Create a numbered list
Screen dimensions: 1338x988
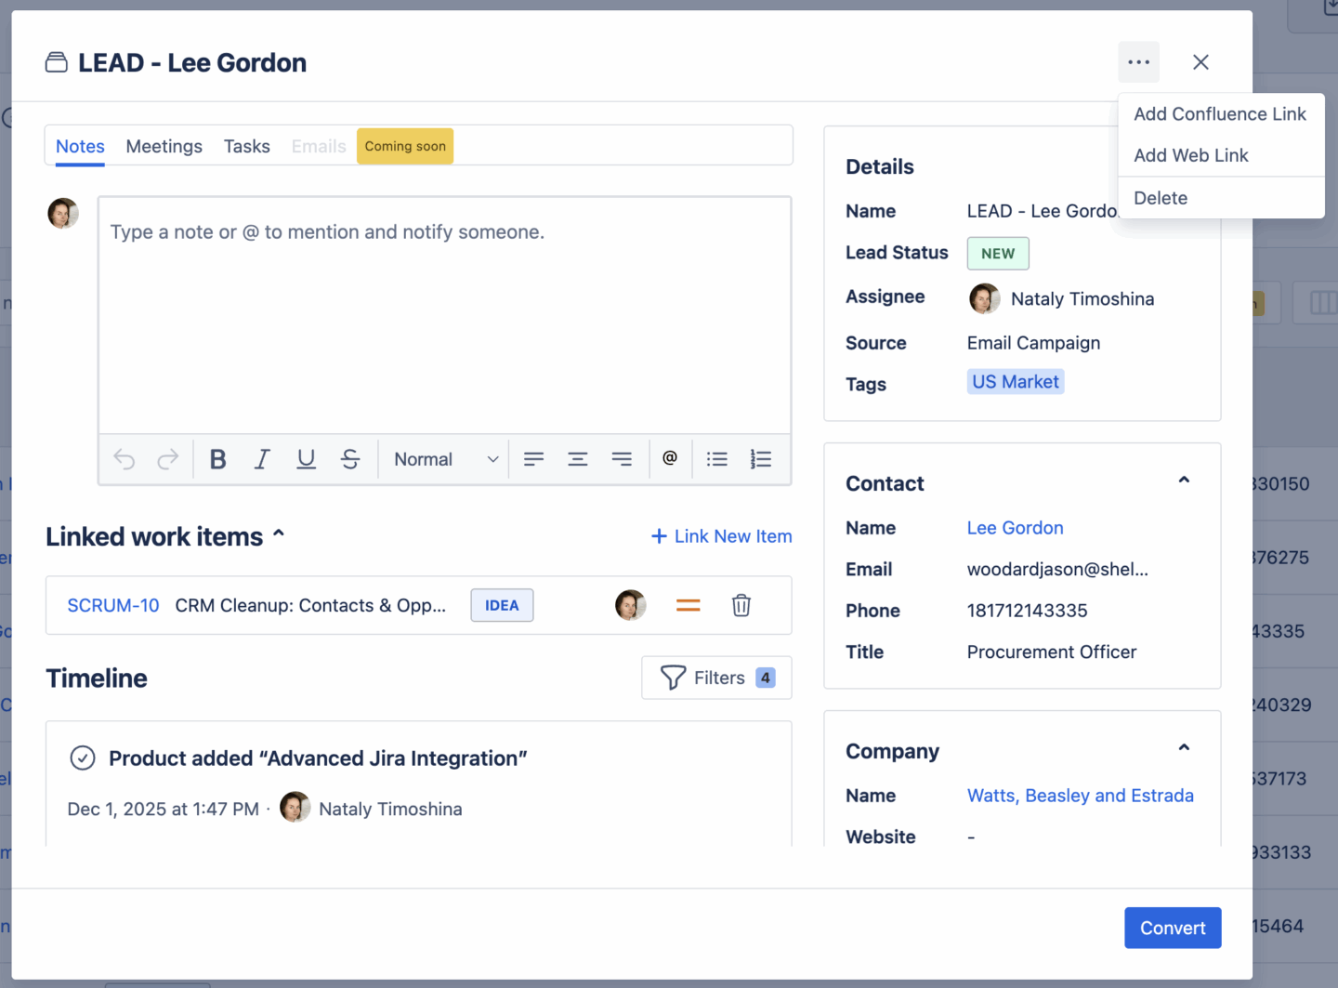click(761, 458)
